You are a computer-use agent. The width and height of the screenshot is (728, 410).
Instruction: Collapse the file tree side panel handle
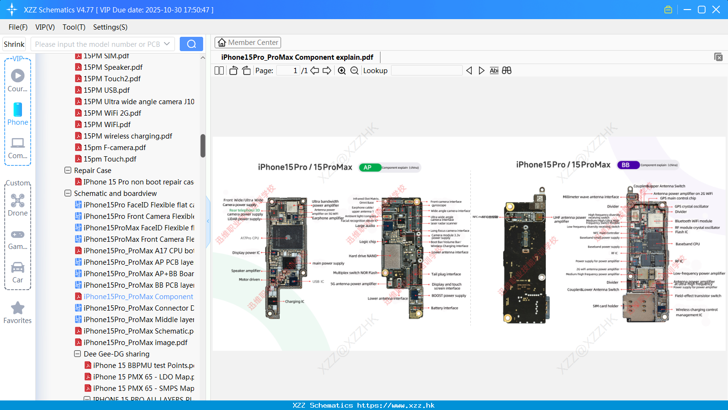click(208, 221)
